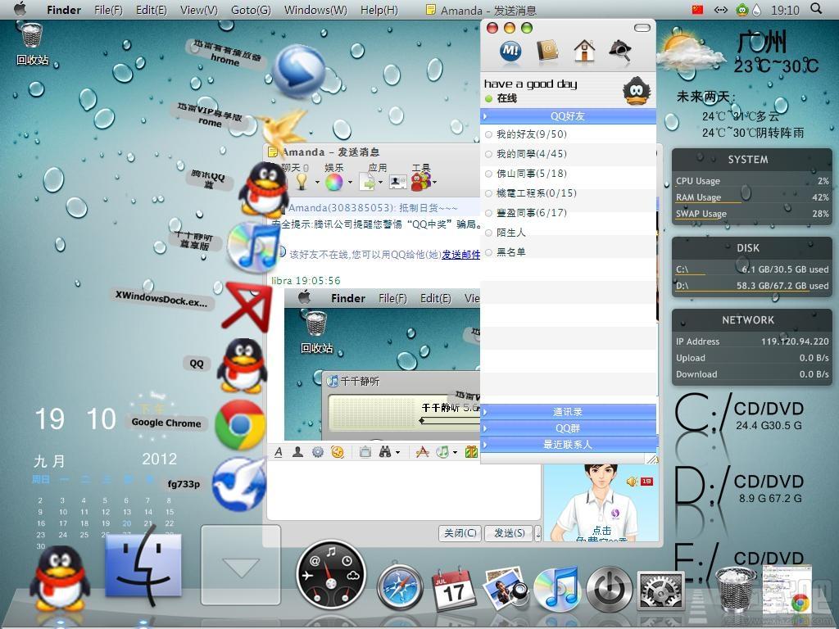Click the house icon in QQ panel
Viewport: 839px width, 629px height.
click(584, 51)
